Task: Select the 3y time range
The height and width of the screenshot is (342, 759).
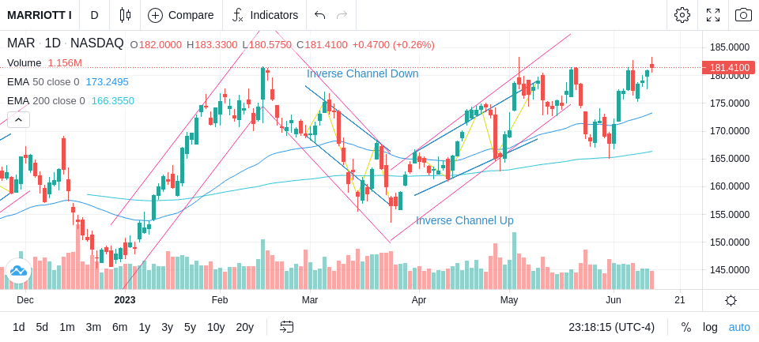Action: click(167, 328)
